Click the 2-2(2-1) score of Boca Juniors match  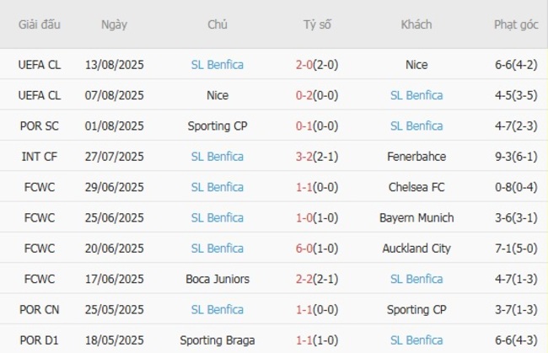point(317,279)
